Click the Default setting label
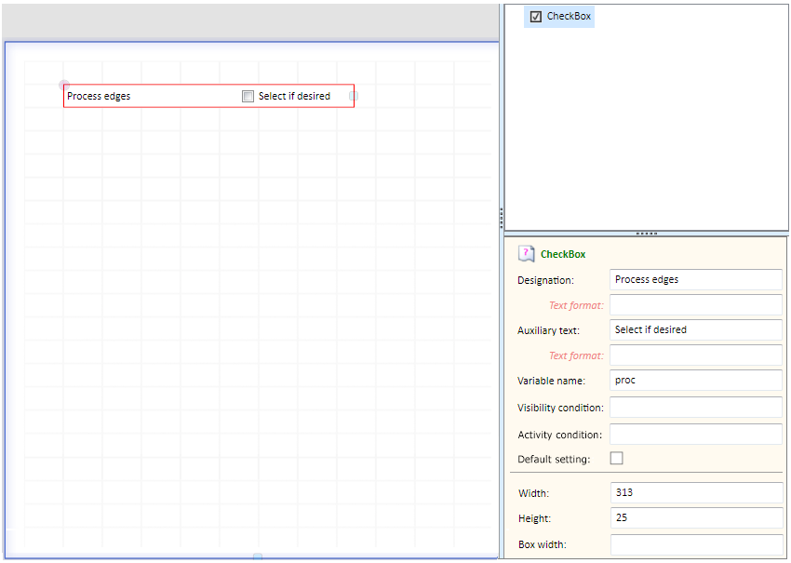This screenshot has width=791, height=563. point(554,459)
